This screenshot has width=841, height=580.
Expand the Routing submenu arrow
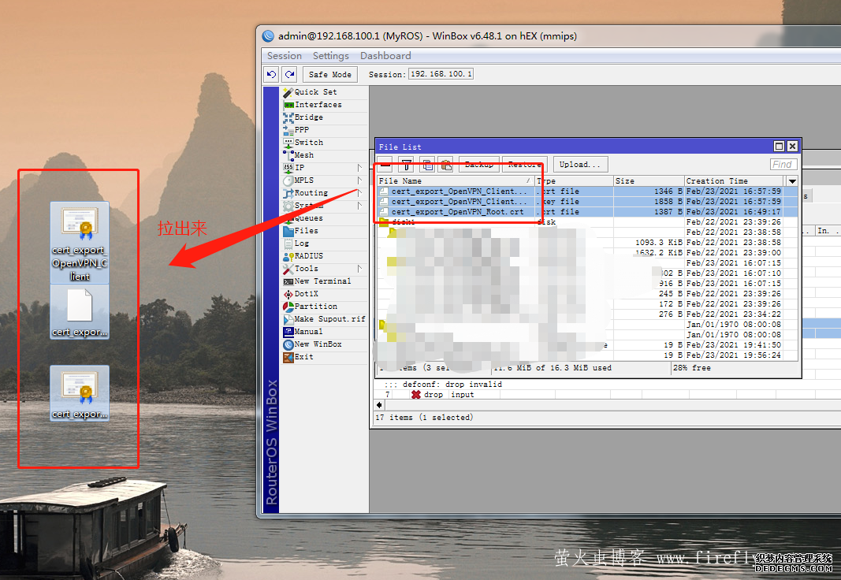pos(359,193)
